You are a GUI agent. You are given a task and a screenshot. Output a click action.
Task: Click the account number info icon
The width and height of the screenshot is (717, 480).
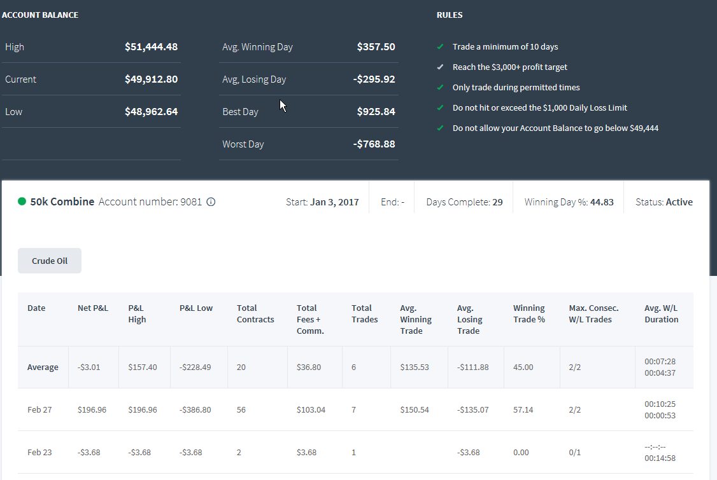(211, 202)
